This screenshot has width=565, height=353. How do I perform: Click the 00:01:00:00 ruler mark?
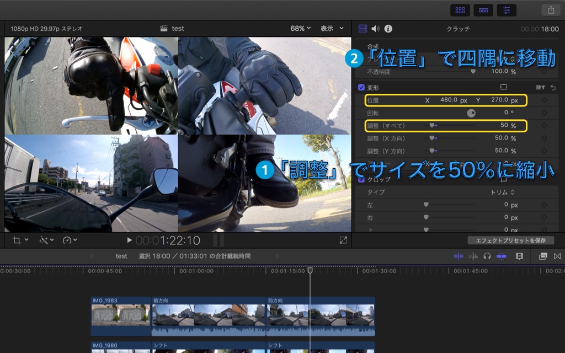click(196, 270)
